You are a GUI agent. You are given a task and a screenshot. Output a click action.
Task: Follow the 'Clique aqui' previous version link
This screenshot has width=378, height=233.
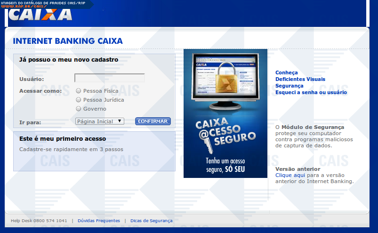[287, 175]
